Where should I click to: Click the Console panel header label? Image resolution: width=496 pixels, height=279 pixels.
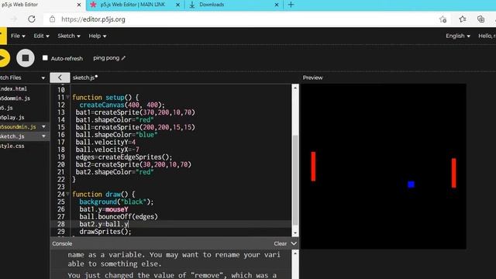pos(62,243)
